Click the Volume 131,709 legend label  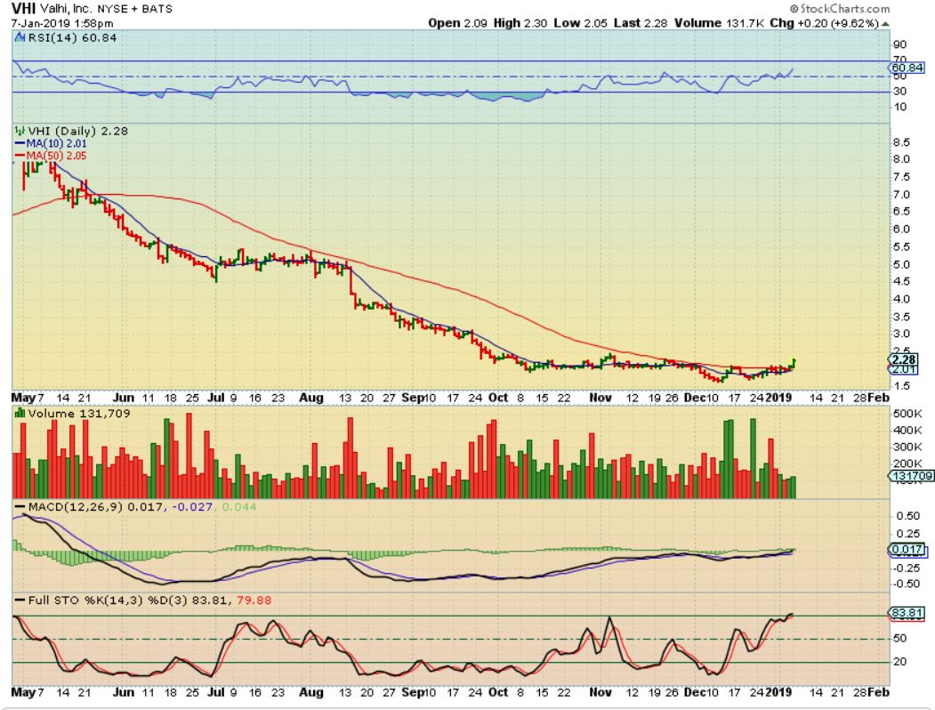(78, 414)
